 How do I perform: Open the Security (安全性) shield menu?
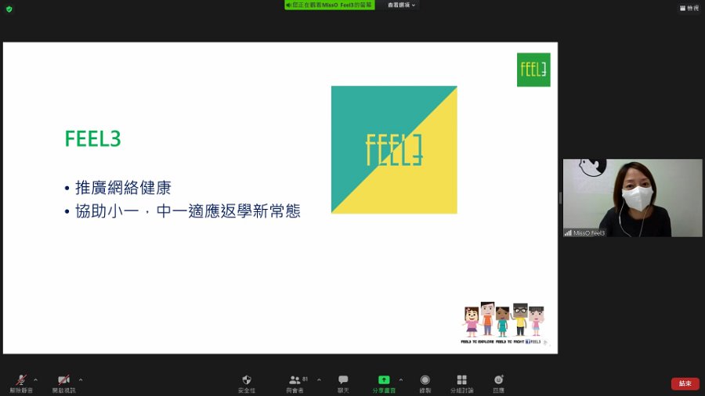(x=247, y=384)
